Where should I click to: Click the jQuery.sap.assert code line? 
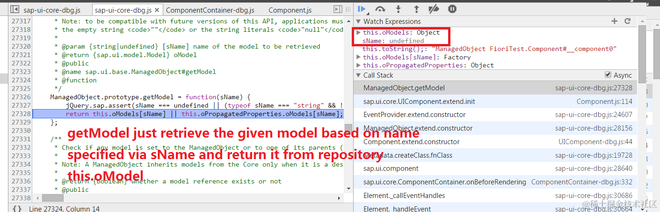[204, 105]
